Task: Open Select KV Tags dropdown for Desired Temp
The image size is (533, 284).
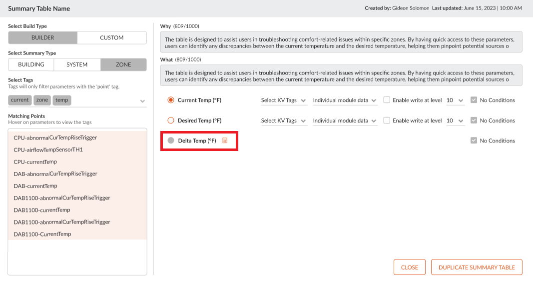Action: coord(284,120)
